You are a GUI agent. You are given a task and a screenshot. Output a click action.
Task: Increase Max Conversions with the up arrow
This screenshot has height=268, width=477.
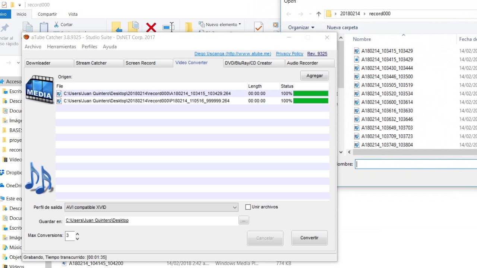tap(77, 234)
